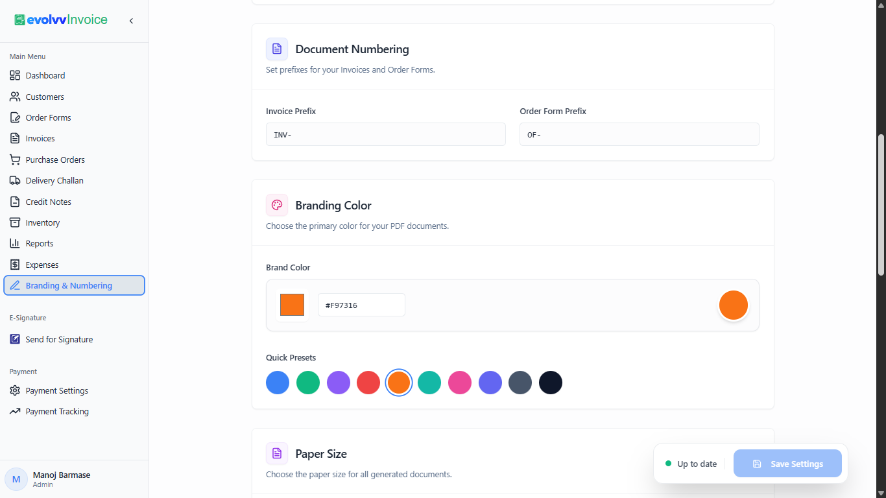Click the evolvvInvoice logo
886x498 pixels.
click(x=61, y=20)
